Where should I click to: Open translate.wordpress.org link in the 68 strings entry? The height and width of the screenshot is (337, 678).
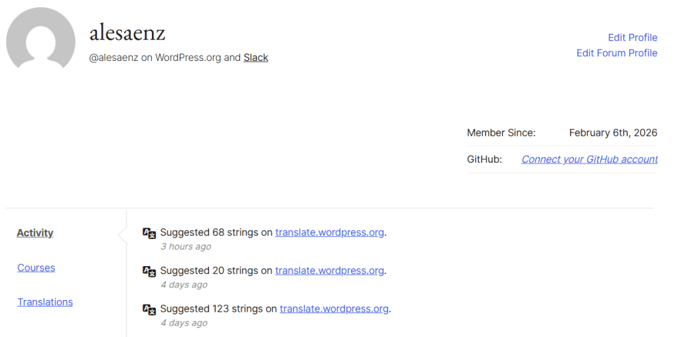(330, 232)
